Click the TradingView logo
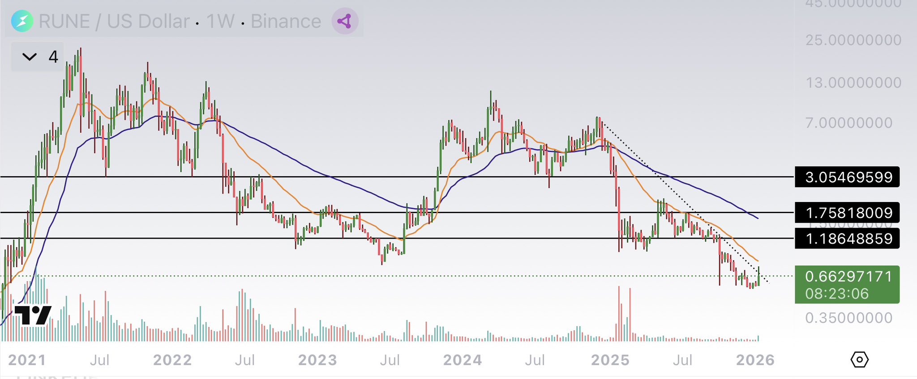Image resolution: width=917 pixels, height=379 pixels. (x=33, y=315)
